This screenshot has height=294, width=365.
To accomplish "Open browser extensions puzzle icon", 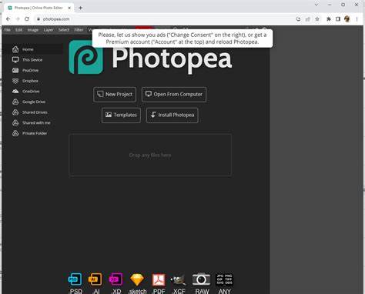I will pos(329,19).
